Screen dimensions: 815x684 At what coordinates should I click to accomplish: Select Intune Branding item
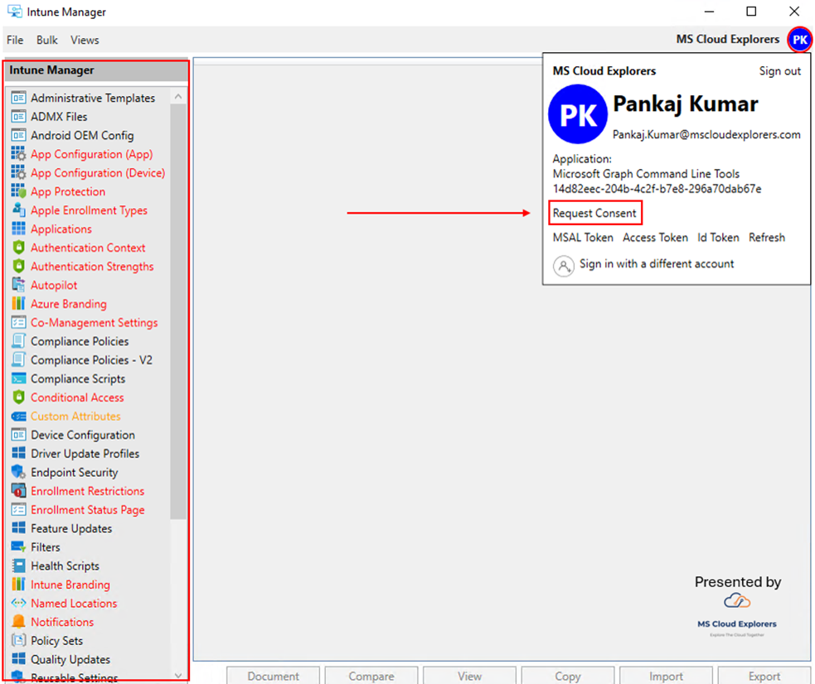(x=70, y=585)
